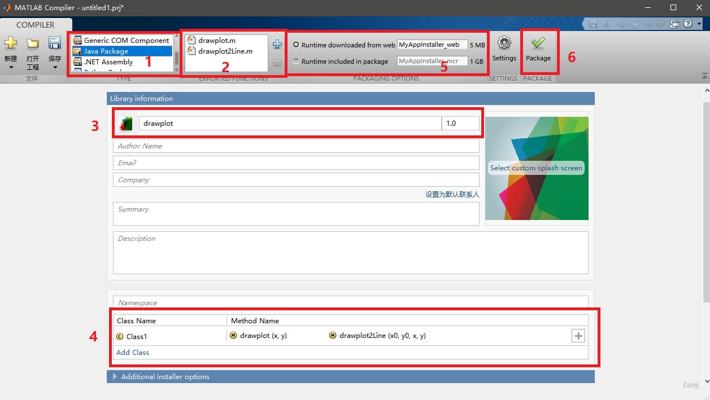
Task: Select Runtime downloaded from web option
Action: click(344, 45)
